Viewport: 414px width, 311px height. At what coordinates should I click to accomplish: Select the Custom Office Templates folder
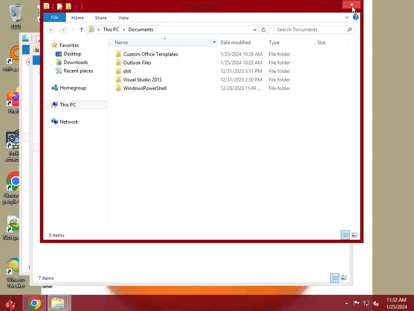tap(150, 54)
